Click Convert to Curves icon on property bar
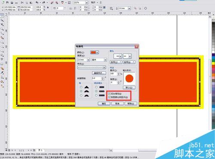The height and width of the screenshot is (159, 215). pyautogui.click(x=145, y=8)
